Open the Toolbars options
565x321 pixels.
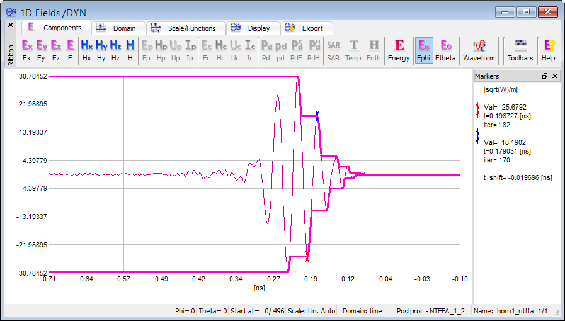(520, 50)
